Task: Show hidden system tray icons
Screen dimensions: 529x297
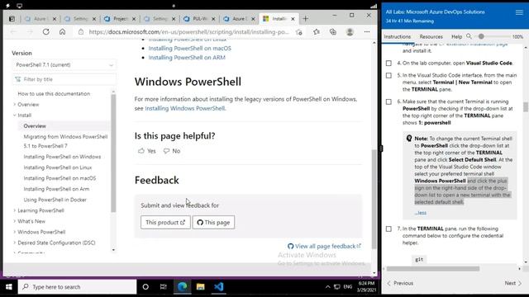Action: [x=327, y=287]
